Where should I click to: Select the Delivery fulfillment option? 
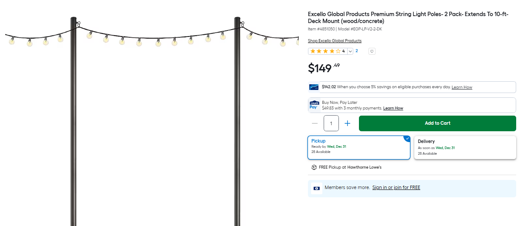(x=465, y=147)
